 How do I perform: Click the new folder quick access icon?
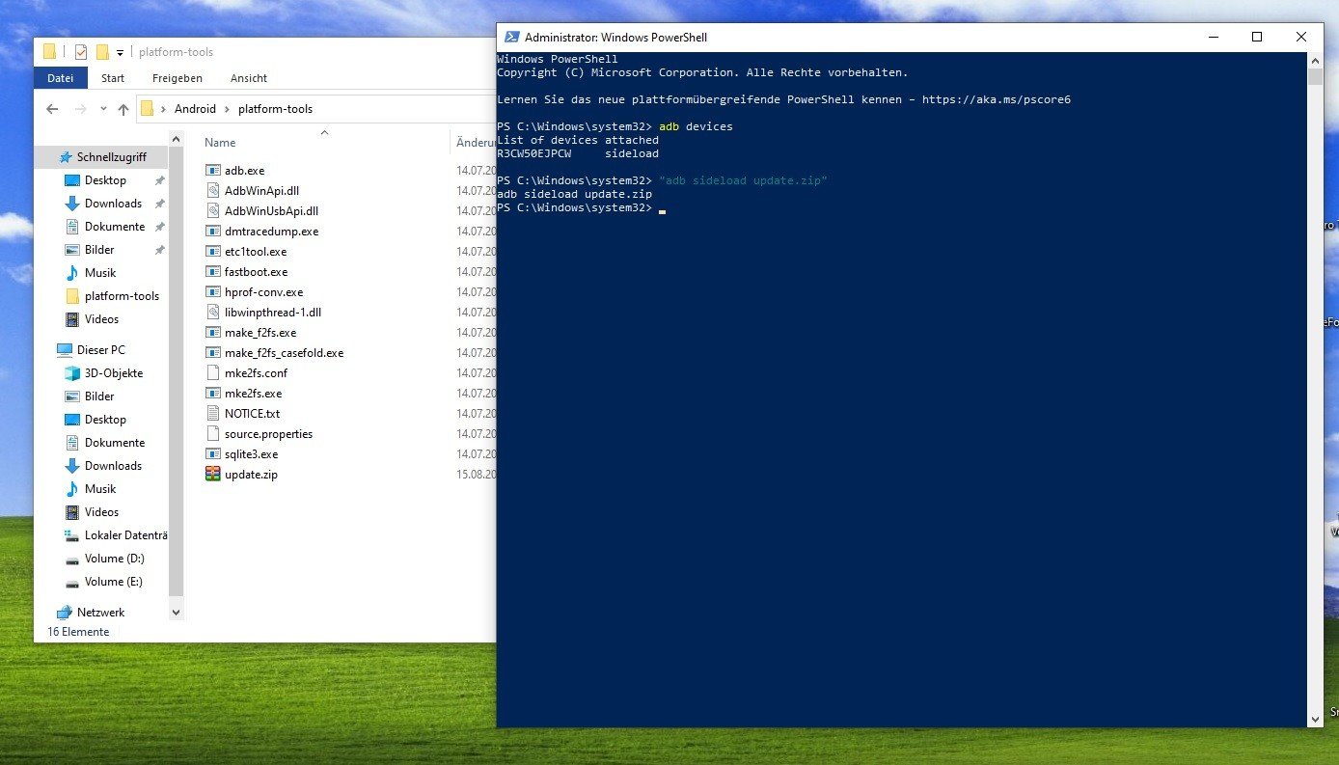(102, 52)
